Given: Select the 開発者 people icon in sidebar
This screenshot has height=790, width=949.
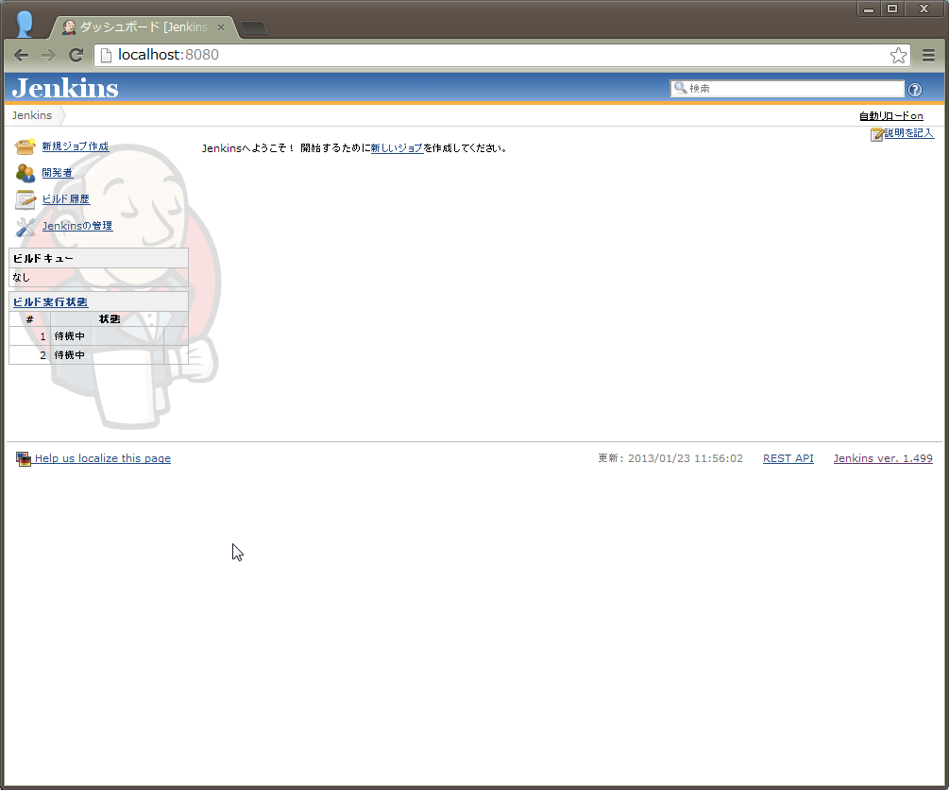Looking at the screenshot, I should (x=25, y=172).
